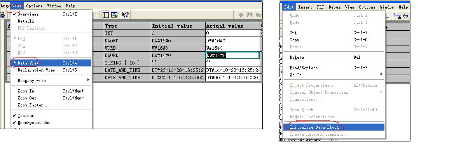
Task: Choose the LAD language option
Action: [51, 38]
